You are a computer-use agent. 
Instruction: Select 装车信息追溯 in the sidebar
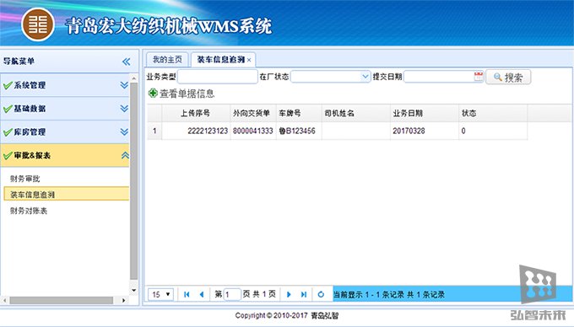point(66,195)
